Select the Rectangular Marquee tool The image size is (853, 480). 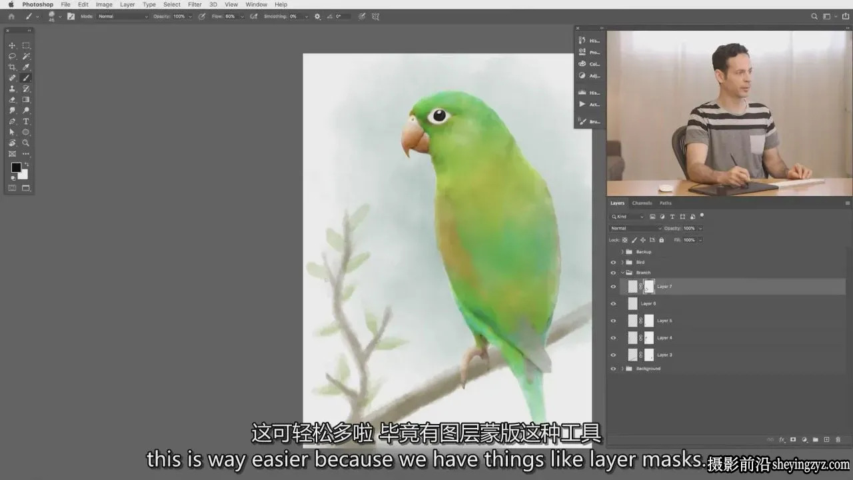point(26,45)
